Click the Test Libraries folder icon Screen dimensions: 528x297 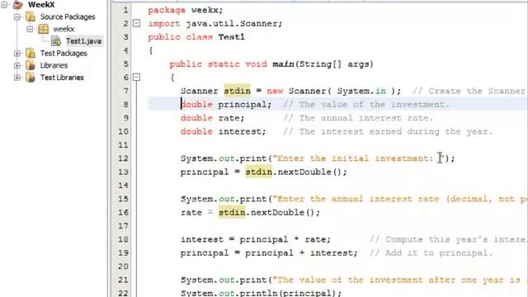[31, 78]
